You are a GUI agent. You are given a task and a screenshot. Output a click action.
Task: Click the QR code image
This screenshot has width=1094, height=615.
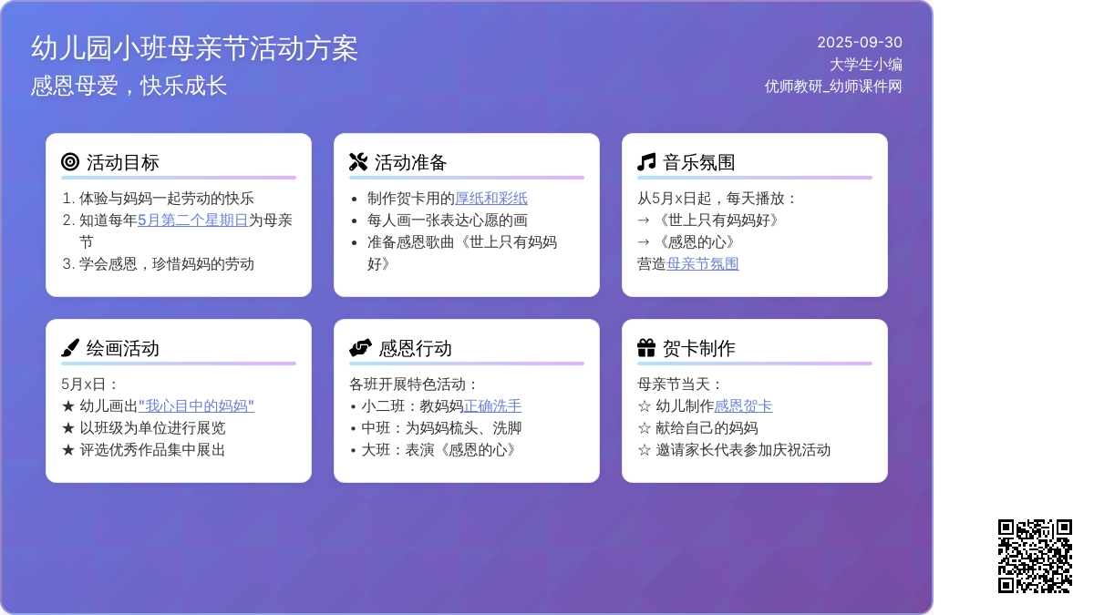(1035, 556)
